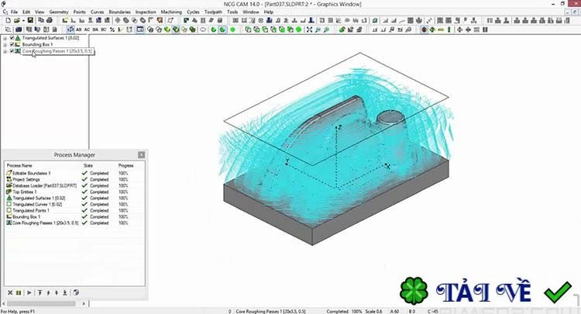This screenshot has width=581, height=314.
Task: Move process to top arrow icon
Action: click(40, 292)
